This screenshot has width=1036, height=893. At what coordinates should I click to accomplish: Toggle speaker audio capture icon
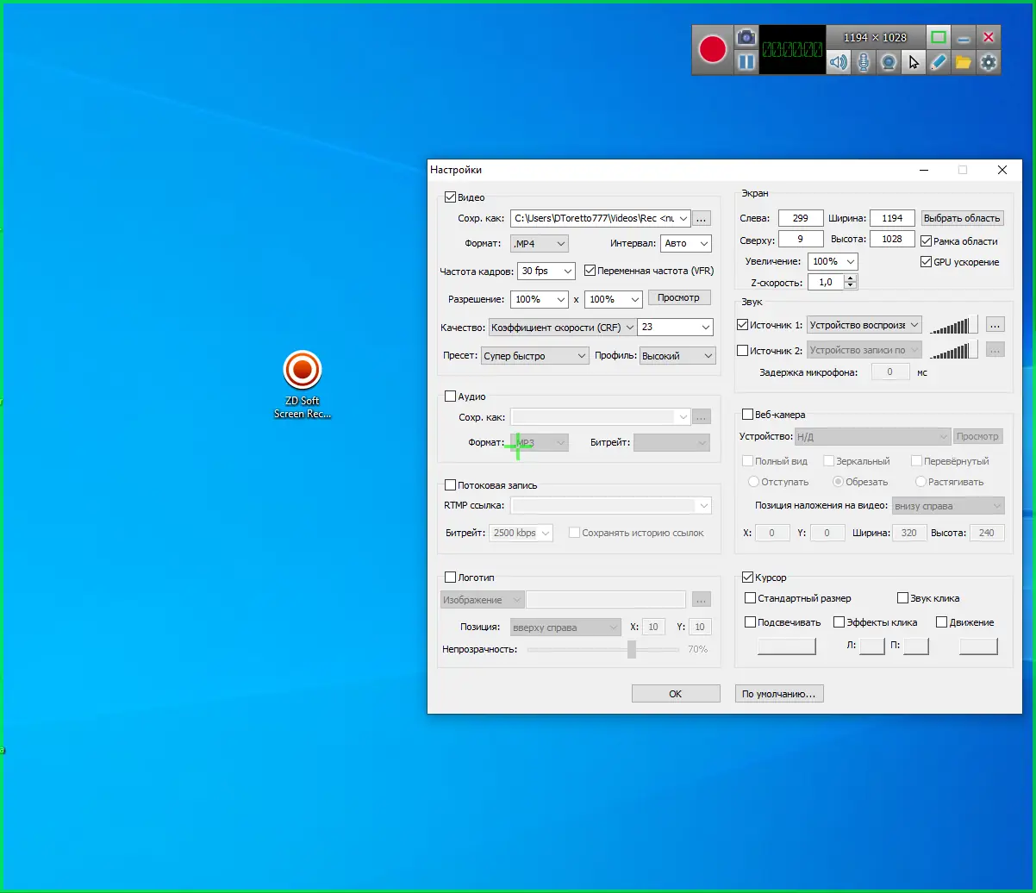click(838, 62)
